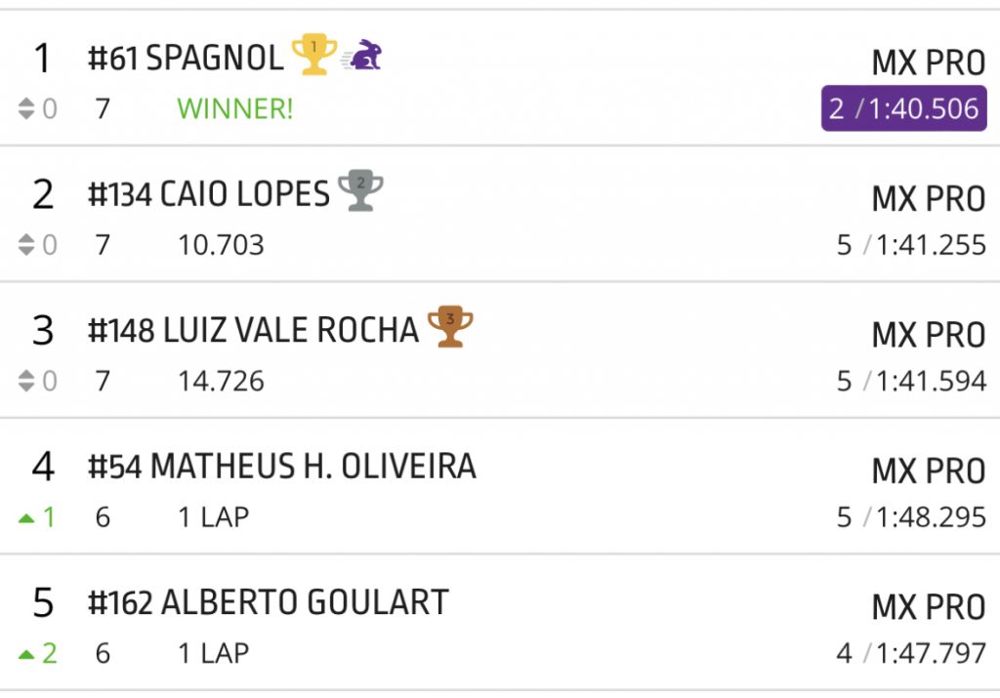Select the purple 1:40.506 best lap badge
Viewport: 1000px width, 698px height.
[903, 108]
